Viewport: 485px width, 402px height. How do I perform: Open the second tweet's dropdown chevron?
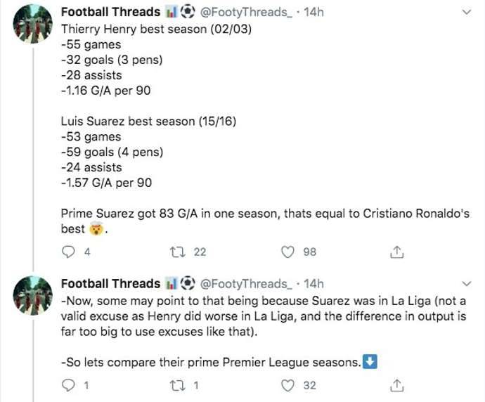pyautogui.click(x=467, y=284)
